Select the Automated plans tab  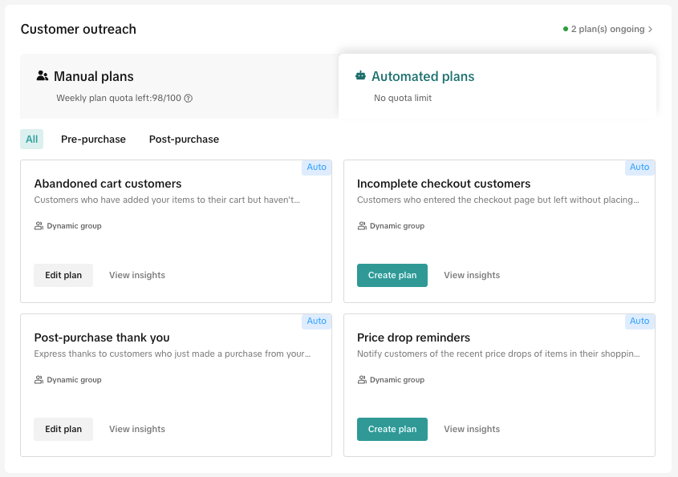pyautogui.click(x=423, y=77)
